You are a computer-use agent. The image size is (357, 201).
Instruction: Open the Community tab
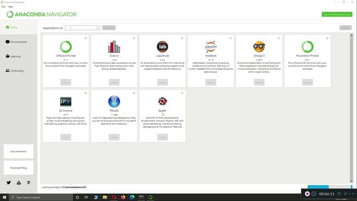click(x=18, y=71)
